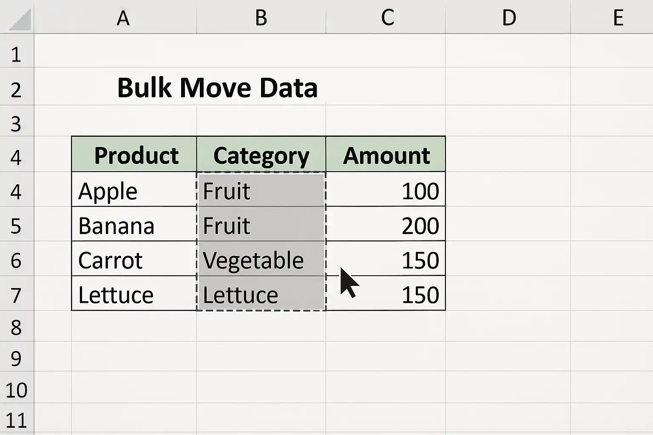This screenshot has width=653, height=435.
Task: Select row 2 header
Action: [x=17, y=86]
